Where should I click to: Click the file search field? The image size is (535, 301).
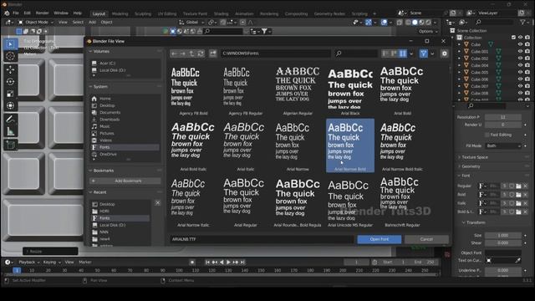pos(355,54)
